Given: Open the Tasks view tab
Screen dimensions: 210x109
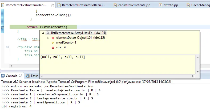Looking at the screenshot, I should [x=32, y=76].
